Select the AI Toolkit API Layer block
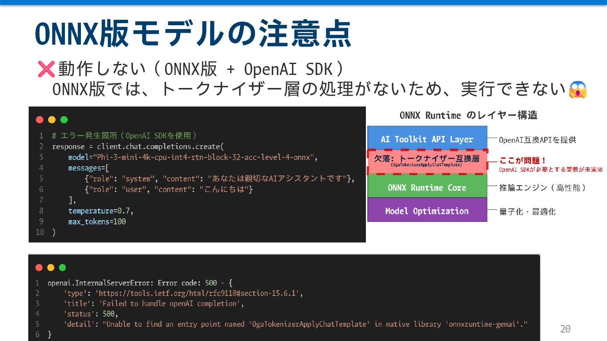The height and width of the screenshot is (341, 607). point(427,138)
